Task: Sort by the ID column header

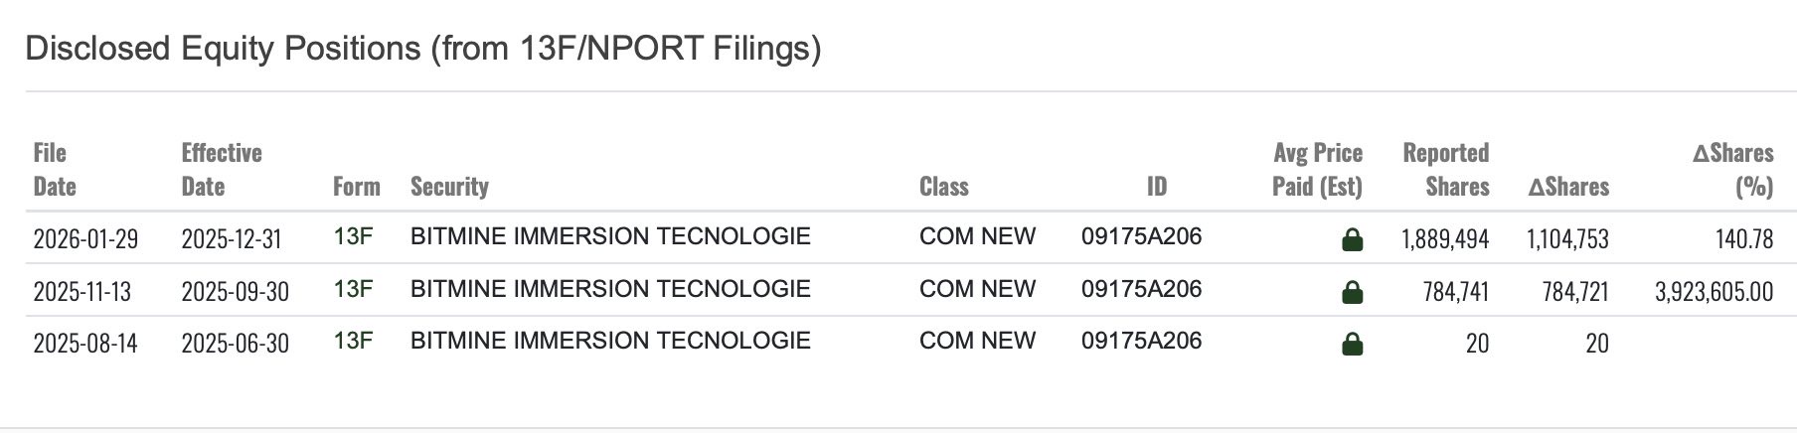Action: pos(1157,187)
